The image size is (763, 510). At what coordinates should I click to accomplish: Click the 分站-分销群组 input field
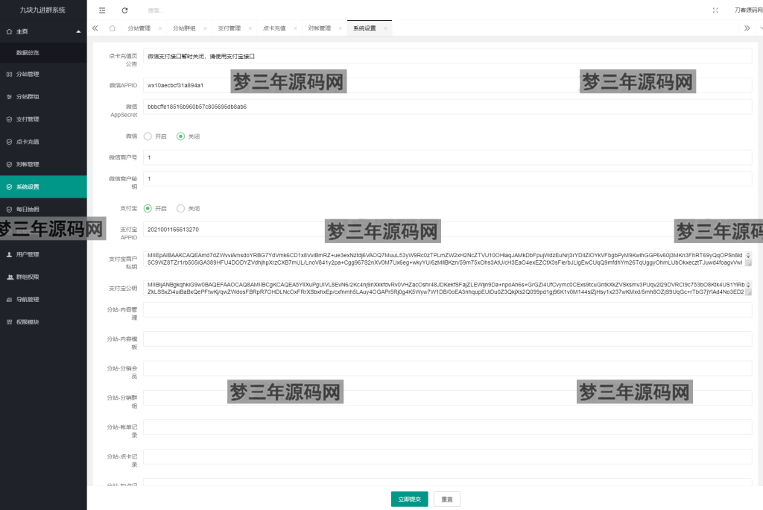click(448, 398)
